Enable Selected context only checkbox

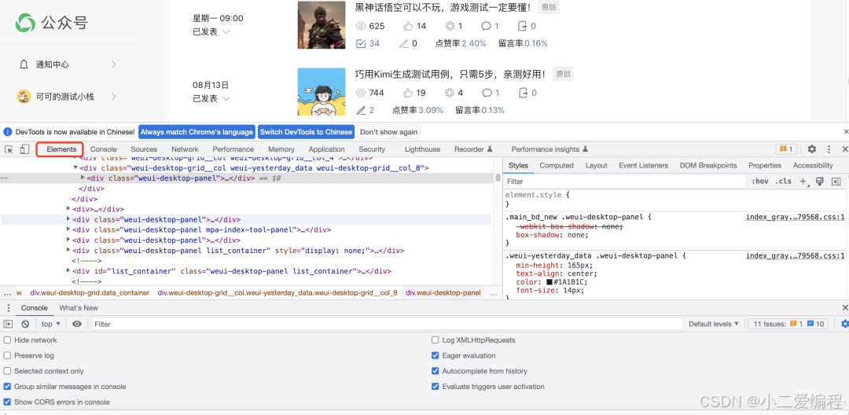8,371
